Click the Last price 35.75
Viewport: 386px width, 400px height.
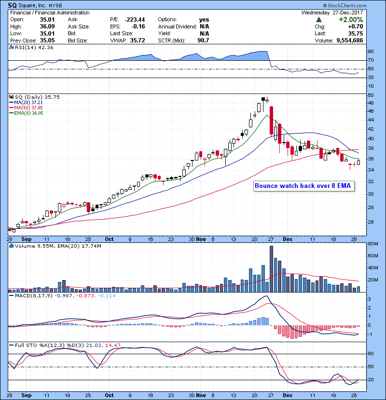click(356, 33)
